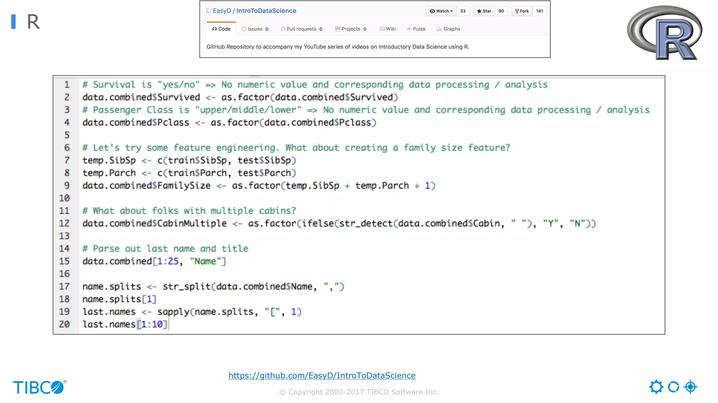This screenshot has width=718, height=403.
Task: Click the code 'last.names[1:10]' on line 20
Action: pyautogui.click(x=125, y=325)
